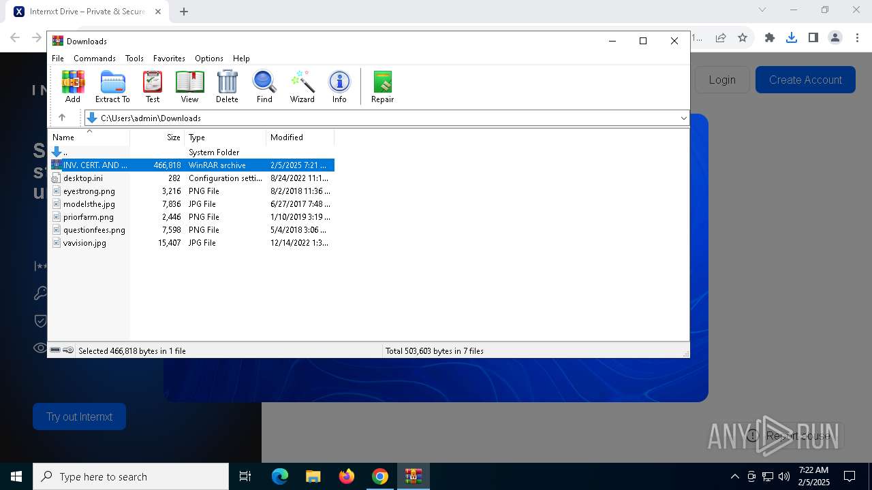Screen dimensions: 872x490
Task: Launch Firefox from the taskbar
Action: (x=346, y=476)
